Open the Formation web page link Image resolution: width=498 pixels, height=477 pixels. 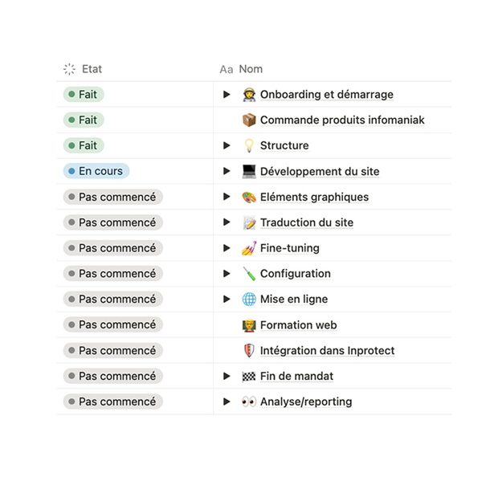click(298, 325)
